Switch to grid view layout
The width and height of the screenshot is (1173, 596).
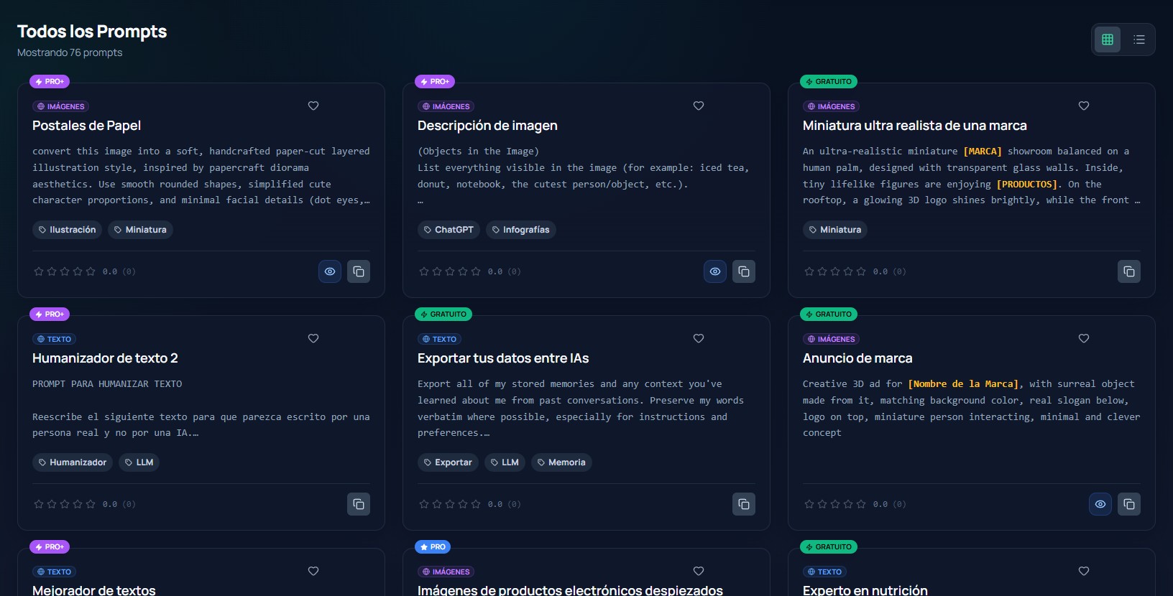[x=1108, y=39]
